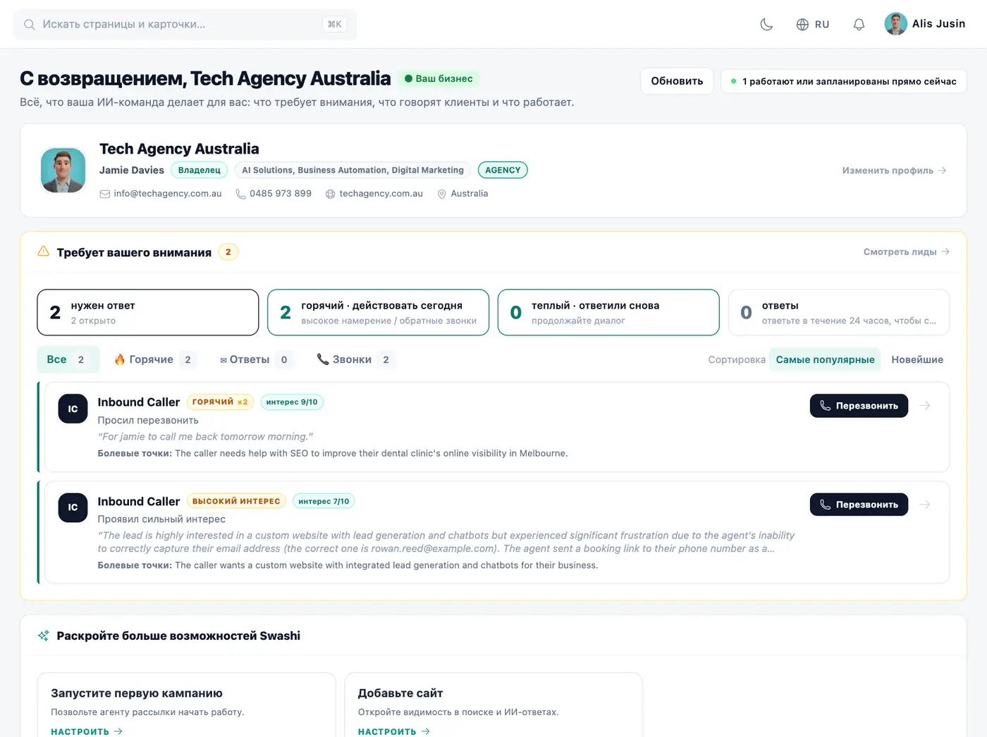Click the search magnifier icon
This screenshot has height=737, width=987.
(30, 25)
